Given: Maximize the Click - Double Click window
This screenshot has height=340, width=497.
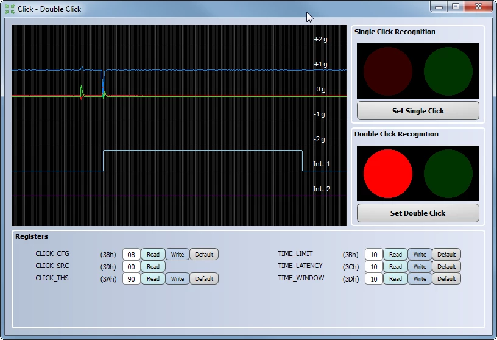Looking at the screenshot, I should point(456,6).
